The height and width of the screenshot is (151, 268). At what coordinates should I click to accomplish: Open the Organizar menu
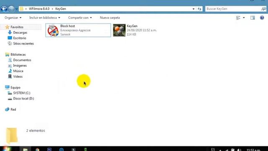tap(13, 18)
